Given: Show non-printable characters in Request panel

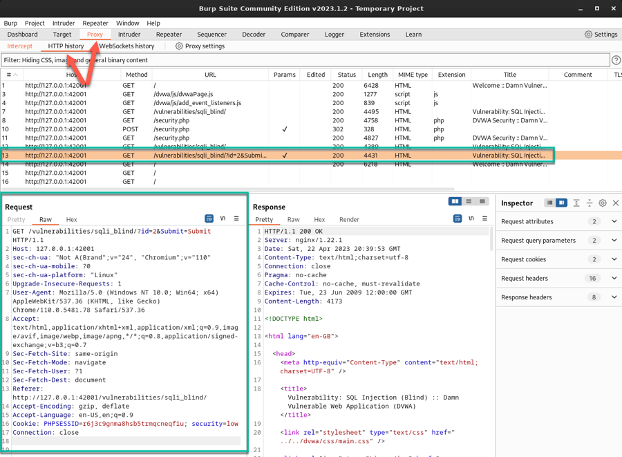Looking at the screenshot, I should point(223,218).
